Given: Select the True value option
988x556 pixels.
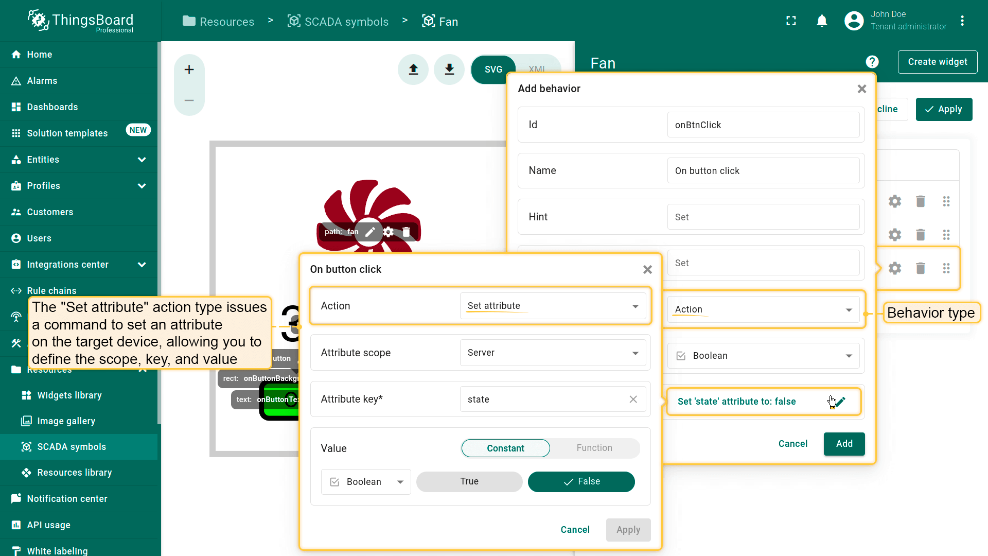Looking at the screenshot, I should tap(469, 481).
